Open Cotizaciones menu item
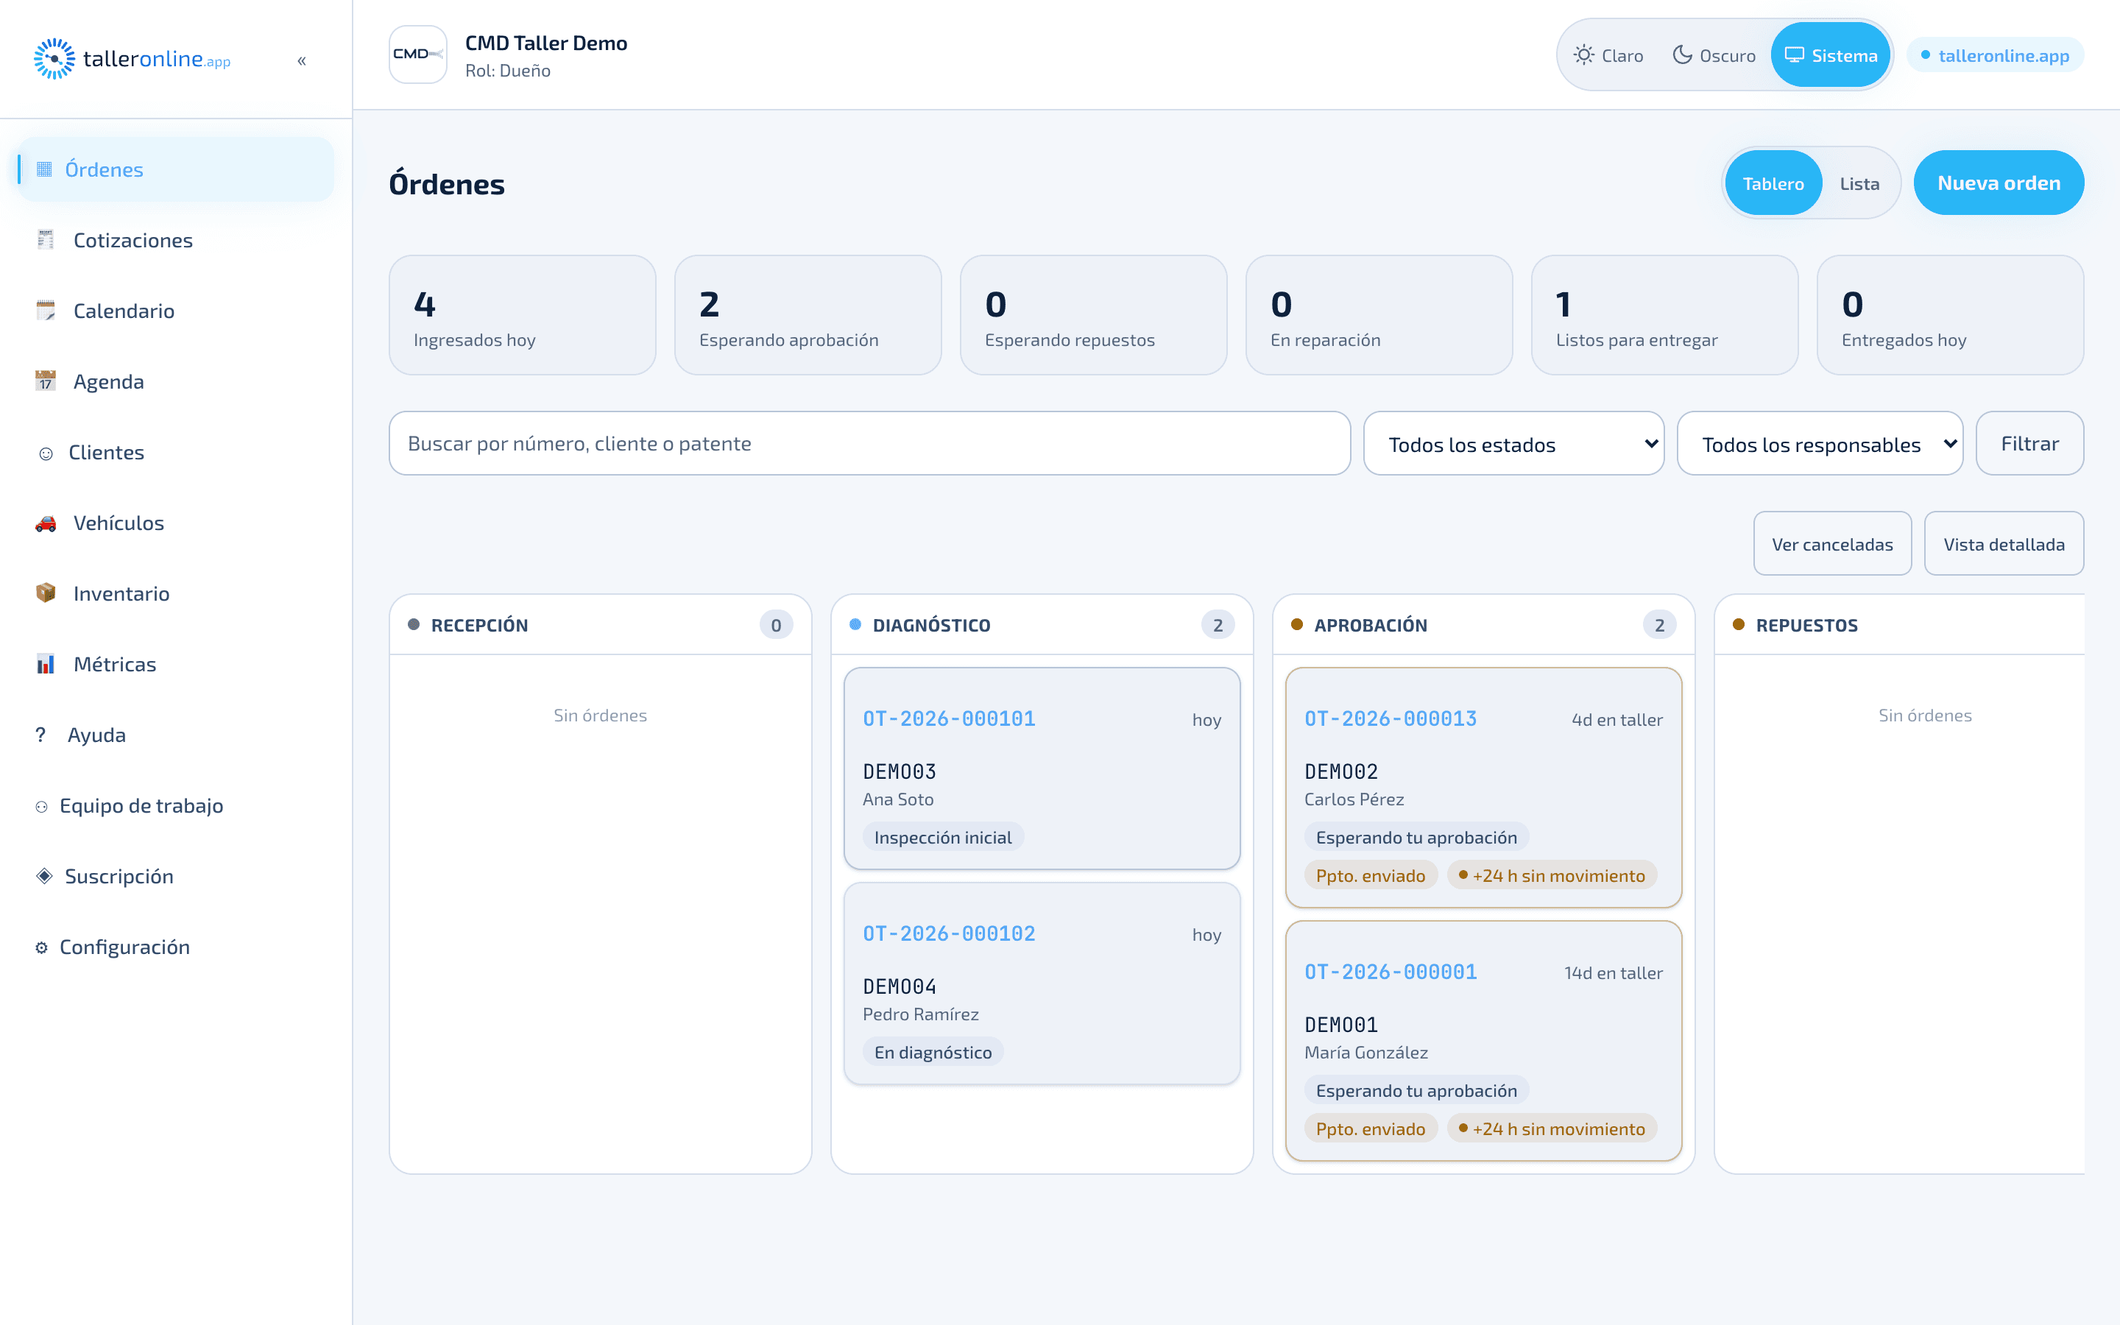The width and height of the screenshot is (2120, 1325). point(175,240)
